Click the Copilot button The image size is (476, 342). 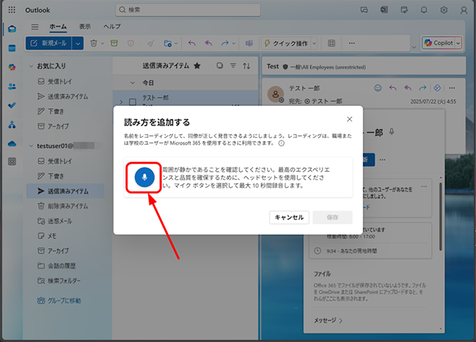point(439,43)
